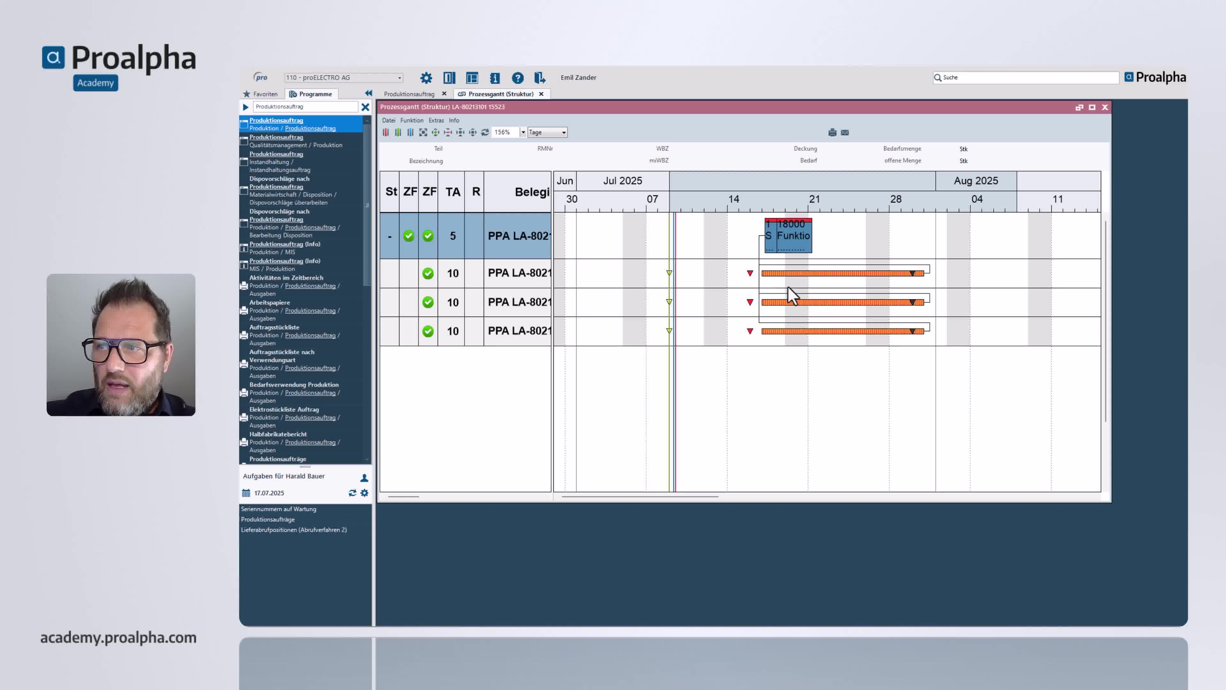Click the logout door icon top right toolbar
The image size is (1226, 690).
coord(540,78)
